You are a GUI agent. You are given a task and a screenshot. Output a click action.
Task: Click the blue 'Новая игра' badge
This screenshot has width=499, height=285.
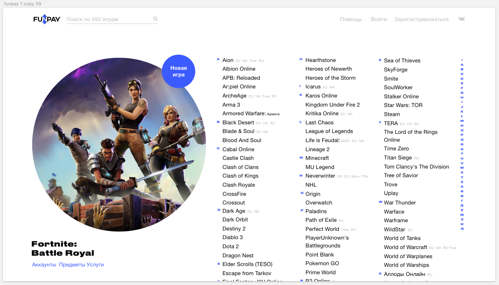click(x=178, y=71)
